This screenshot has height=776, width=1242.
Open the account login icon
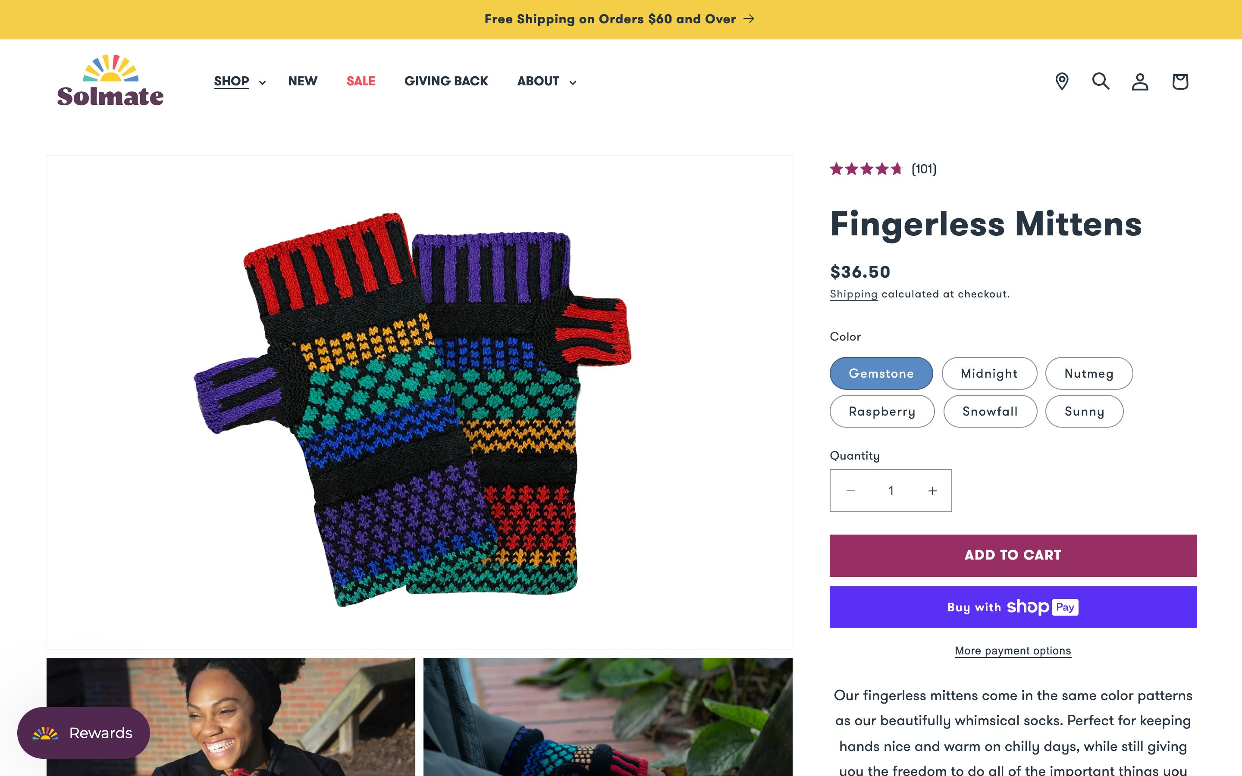point(1140,81)
